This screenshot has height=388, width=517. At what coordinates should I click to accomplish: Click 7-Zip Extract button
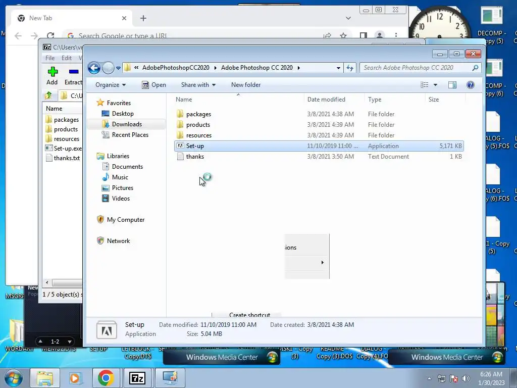[73, 76]
